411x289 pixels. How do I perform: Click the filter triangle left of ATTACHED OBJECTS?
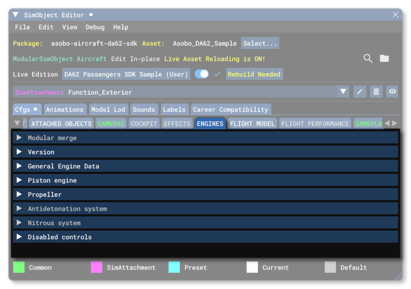pos(18,123)
